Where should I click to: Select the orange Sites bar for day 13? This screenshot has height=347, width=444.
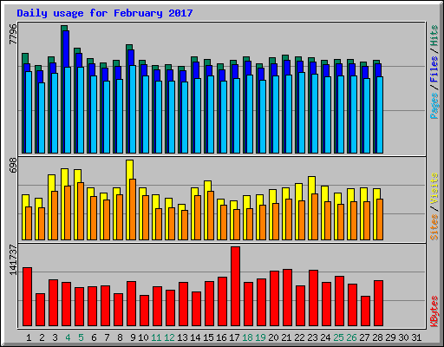(x=185, y=225)
